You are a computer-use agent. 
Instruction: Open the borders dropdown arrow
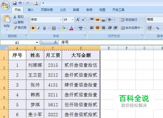tap(58, 28)
